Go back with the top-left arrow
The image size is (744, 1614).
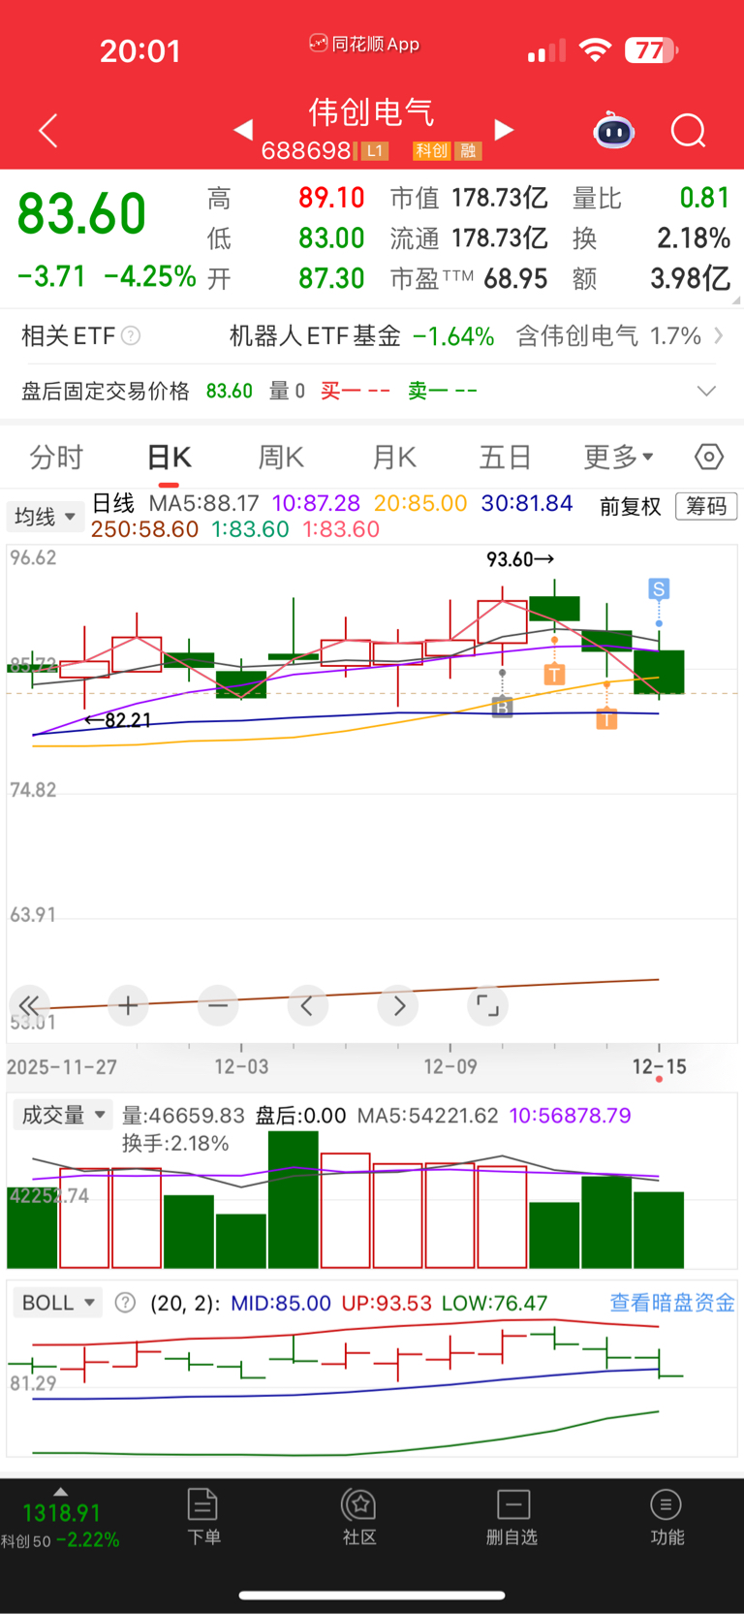click(x=47, y=130)
